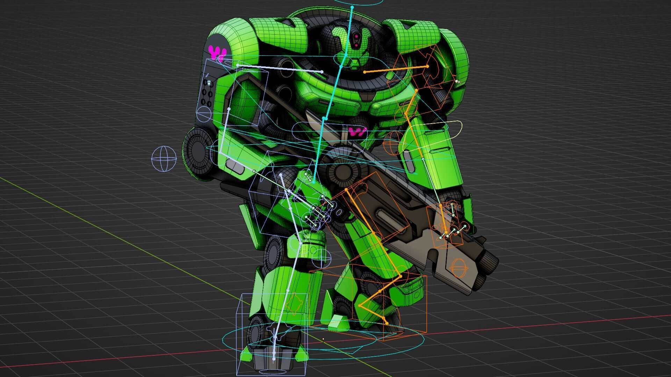Image resolution: width=671 pixels, height=377 pixels.
Task: Select the orange sphere control on gun muzzle
Action: [x=459, y=268]
